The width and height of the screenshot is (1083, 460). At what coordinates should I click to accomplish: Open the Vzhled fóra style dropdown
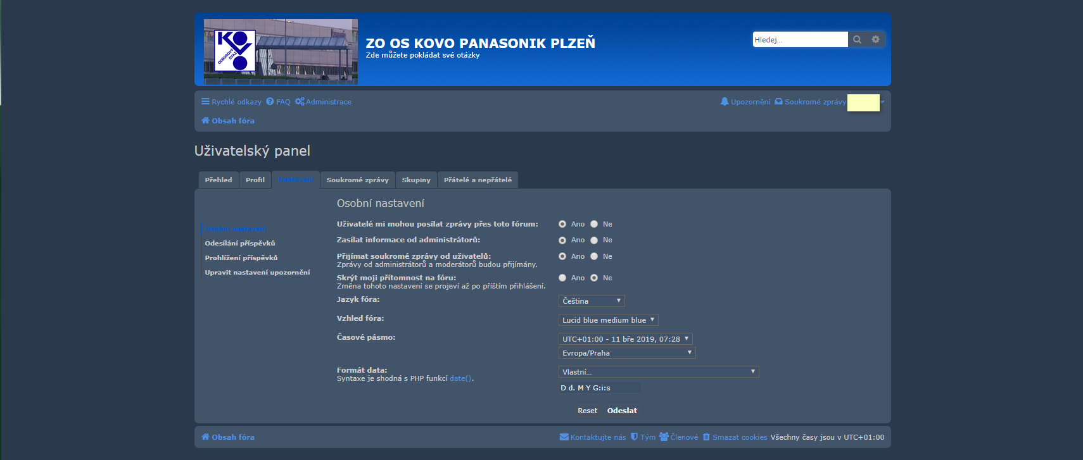pos(609,320)
